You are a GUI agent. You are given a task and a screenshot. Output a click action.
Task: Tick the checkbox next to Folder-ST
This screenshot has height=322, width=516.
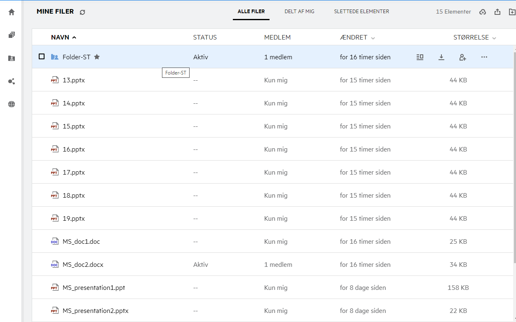(42, 56)
